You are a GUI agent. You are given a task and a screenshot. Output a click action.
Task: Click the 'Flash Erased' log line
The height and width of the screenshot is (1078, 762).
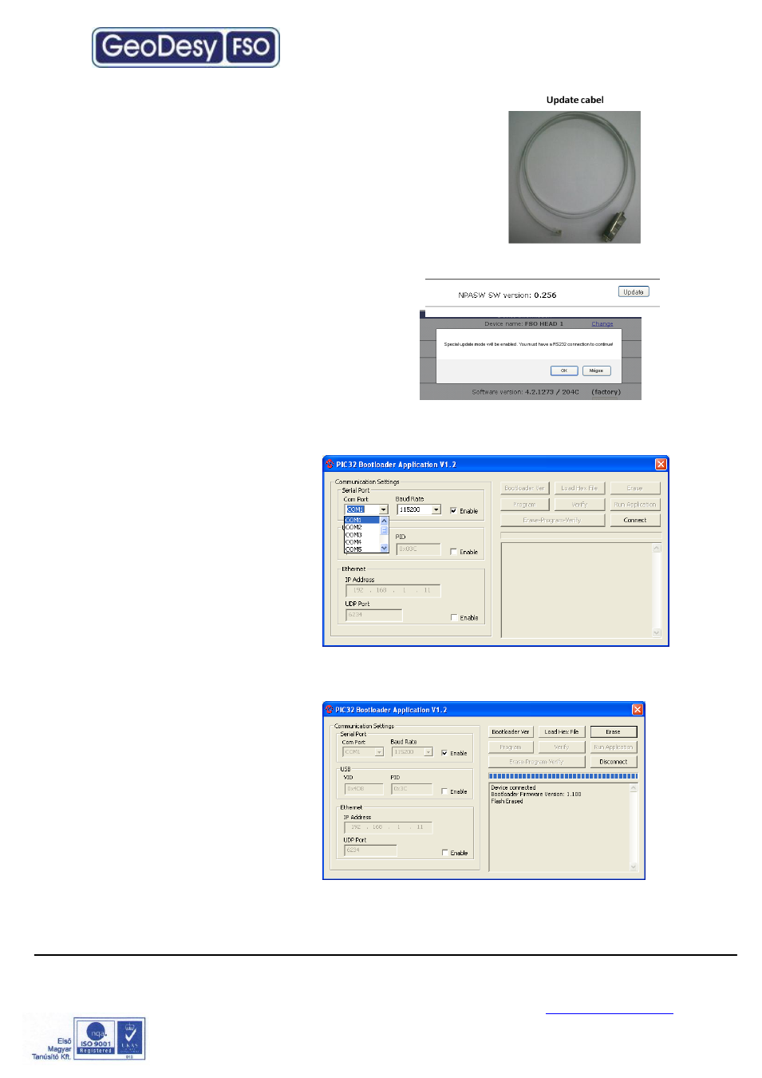(507, 801)
